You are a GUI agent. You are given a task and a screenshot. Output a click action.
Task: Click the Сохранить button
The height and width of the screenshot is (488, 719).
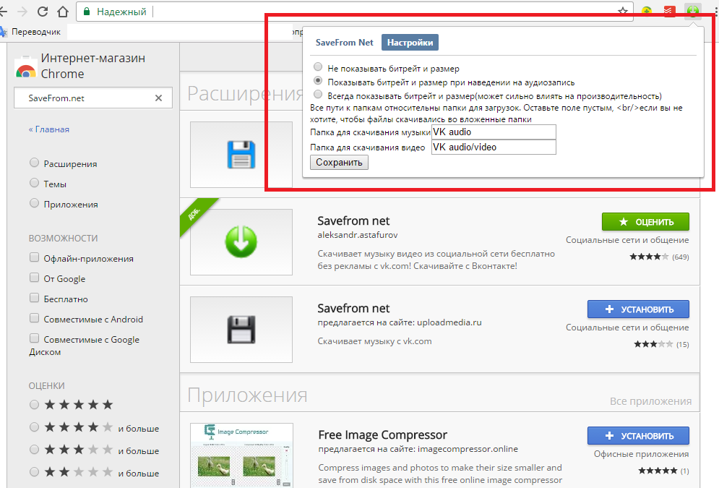tap(339, 163)
